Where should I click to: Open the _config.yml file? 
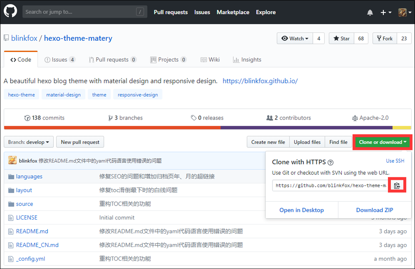30,259
